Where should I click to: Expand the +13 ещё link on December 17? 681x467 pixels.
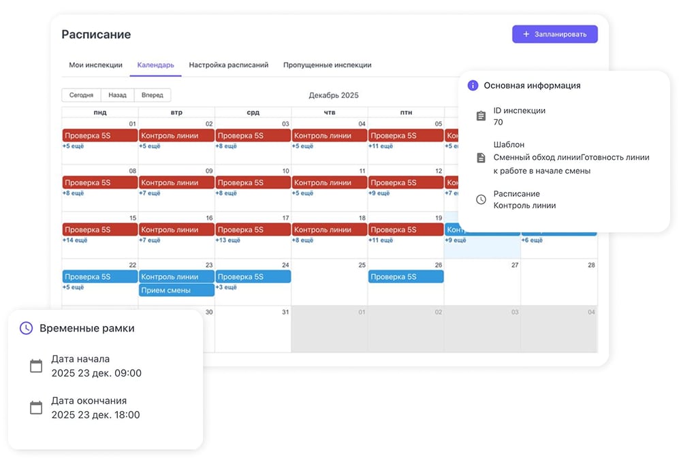[x=227, y=240]
